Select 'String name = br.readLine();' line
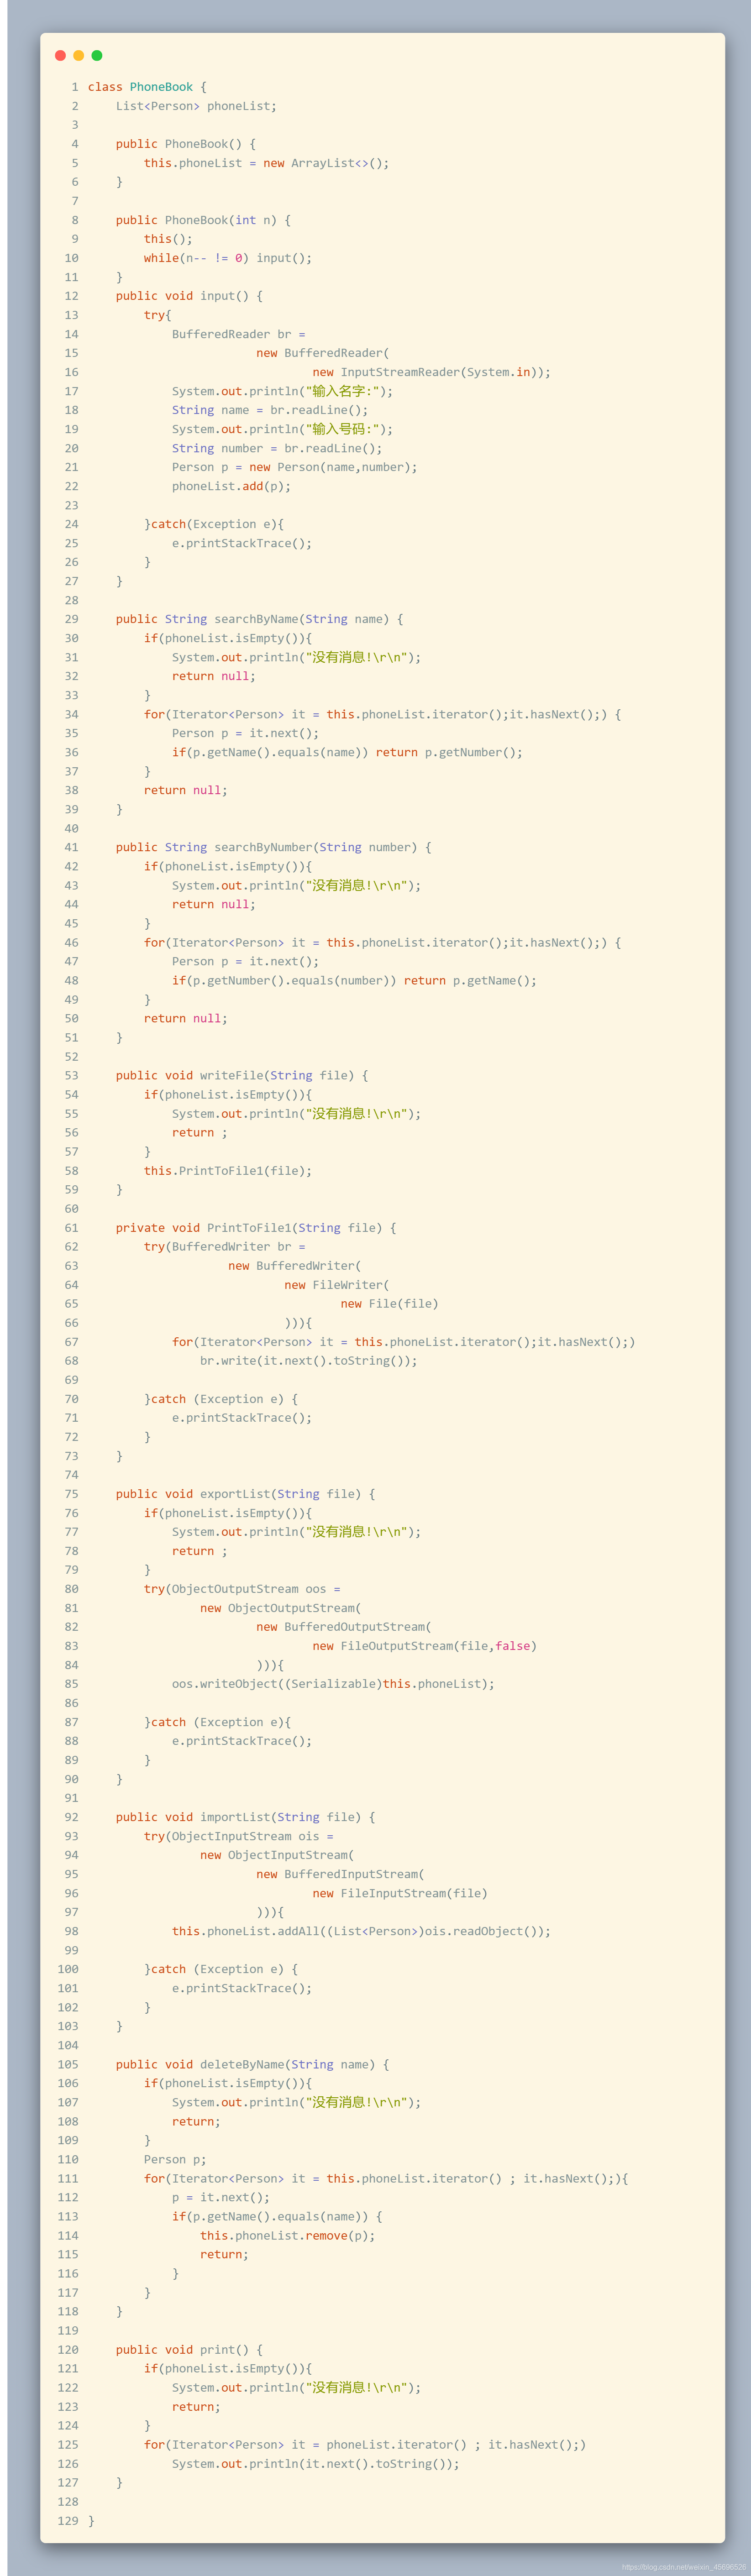Image resolution: width=751 pixels, height=2576 pixels. [270, 410]
